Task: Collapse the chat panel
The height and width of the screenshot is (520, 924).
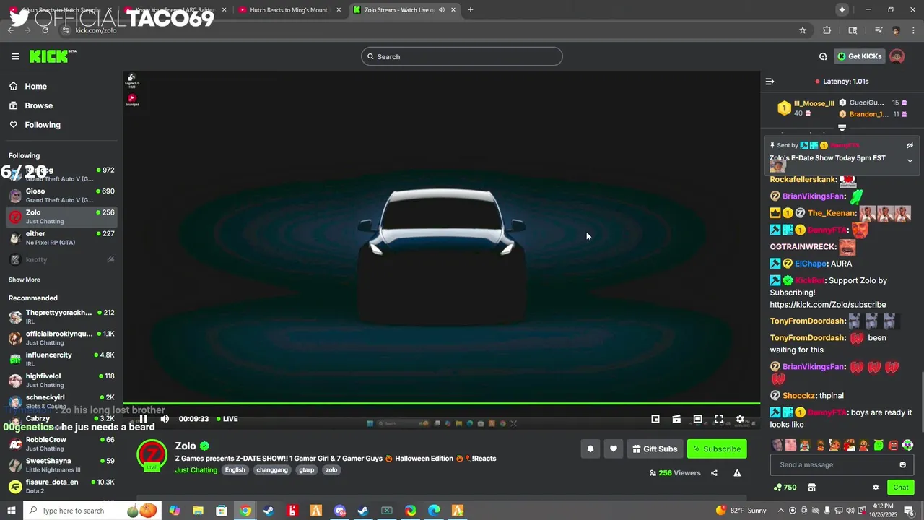Action: 770,82
